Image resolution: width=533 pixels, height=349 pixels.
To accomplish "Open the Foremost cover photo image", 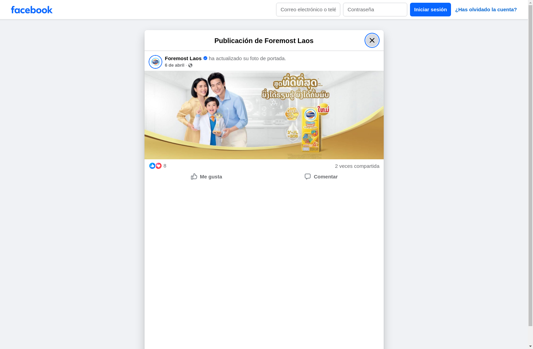I will pos(264,115).
